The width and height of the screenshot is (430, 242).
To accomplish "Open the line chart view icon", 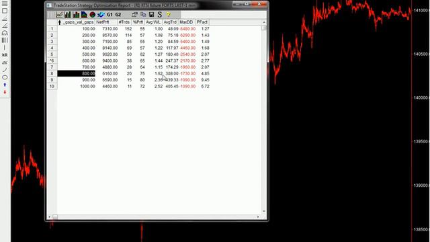I will point(59,15).
